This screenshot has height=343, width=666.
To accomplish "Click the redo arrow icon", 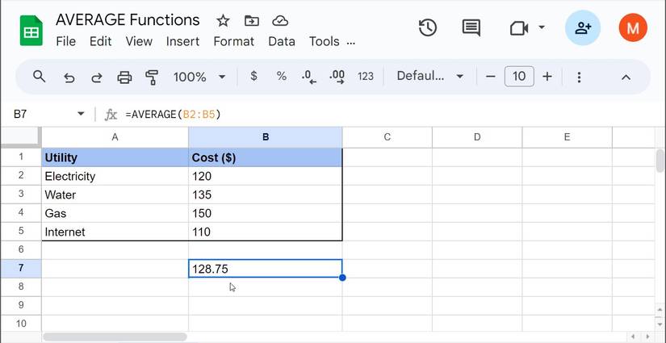I will pos(97,77).
